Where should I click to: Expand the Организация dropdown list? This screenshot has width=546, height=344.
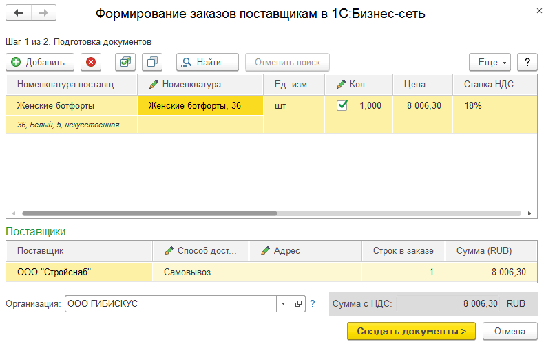pos(284,303)
